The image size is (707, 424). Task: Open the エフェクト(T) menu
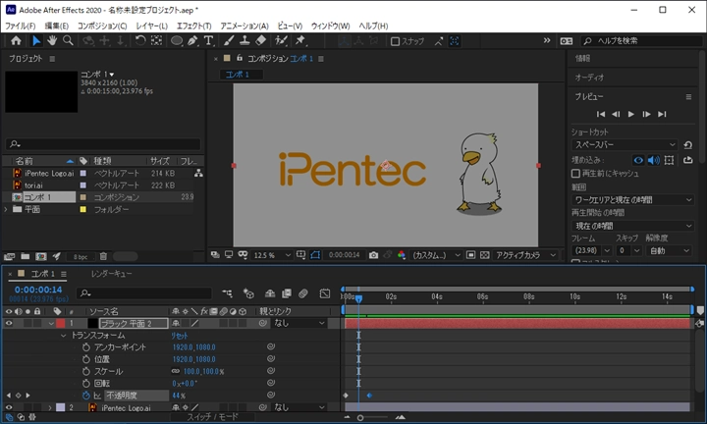tap(194, 26)
